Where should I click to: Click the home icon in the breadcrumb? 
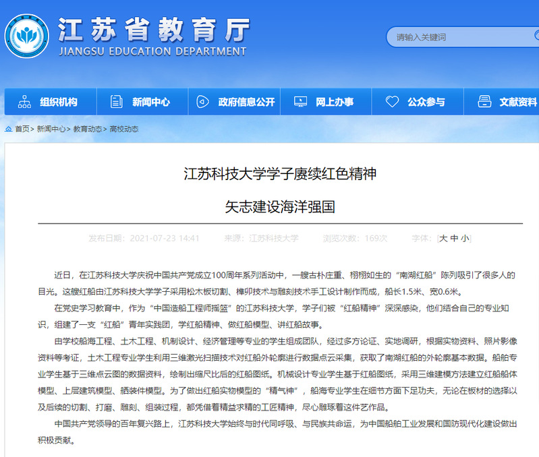(8, 129)
